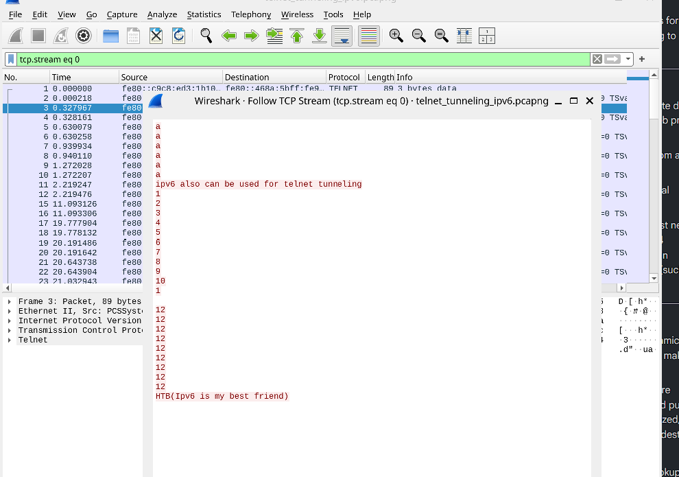Expand the Ethernet II details
Screen dimensions: 679x477
point(9,311)
